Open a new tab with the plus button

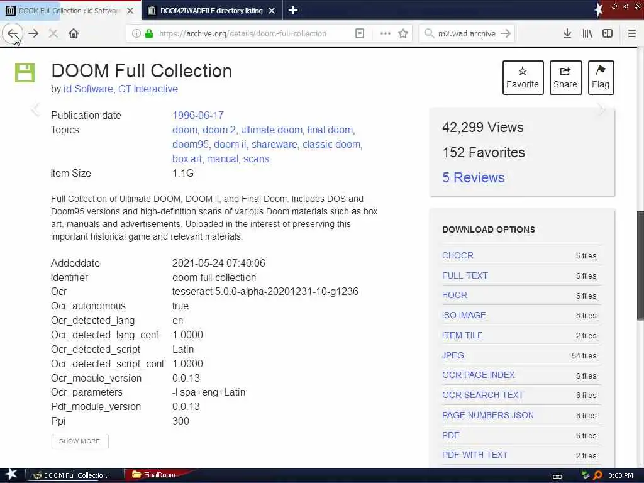pyautogui.click(x=293, y=10)
